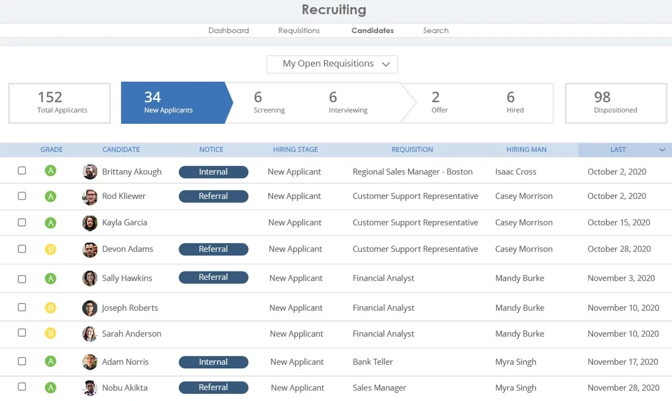Click Nobu Akikta's A grade badge

pyautogui.click(x=51, y=387)
